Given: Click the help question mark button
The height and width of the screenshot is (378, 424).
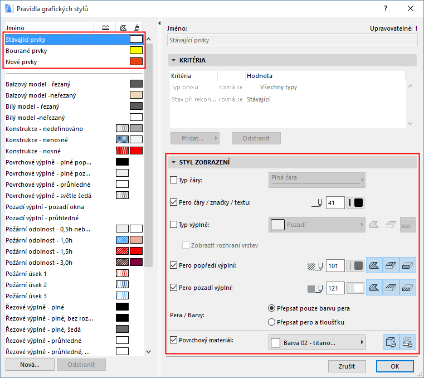Looking at the screenshot, I should coord(386,9).
